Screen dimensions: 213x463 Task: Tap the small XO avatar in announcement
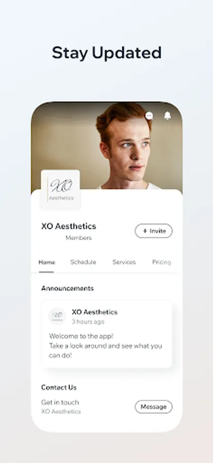(x=57, y=316)
